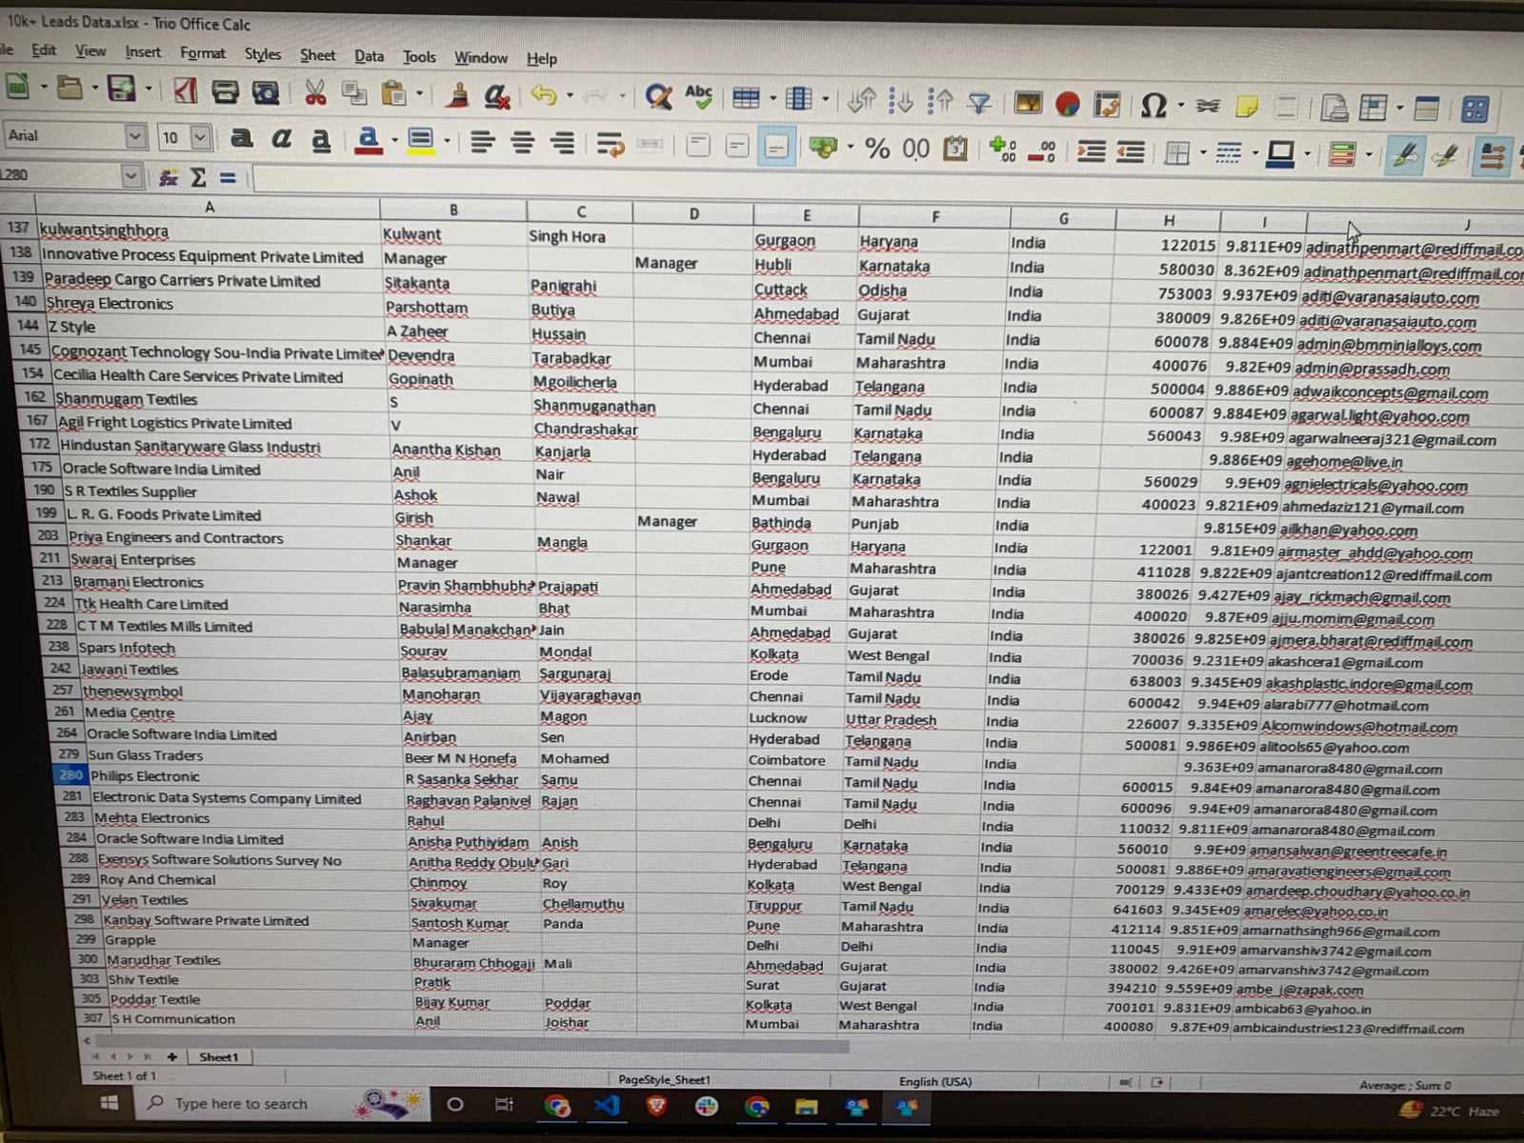Select the Sheet1 tab

pyautogui.click(x=218, y=1057)
